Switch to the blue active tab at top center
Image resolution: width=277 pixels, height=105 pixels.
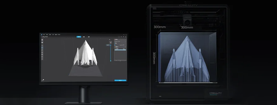(x=79, y=37)
